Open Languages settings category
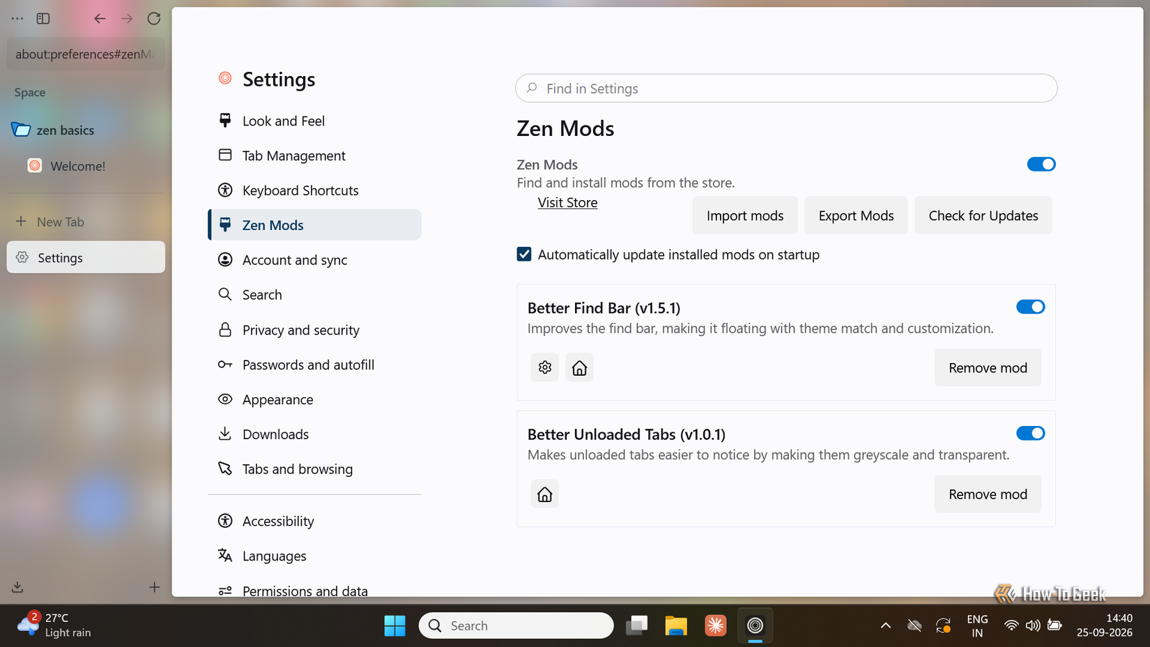 tap(314, 556)
